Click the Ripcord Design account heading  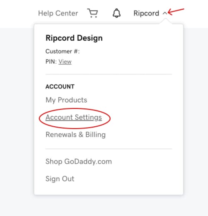pos(74,38)
